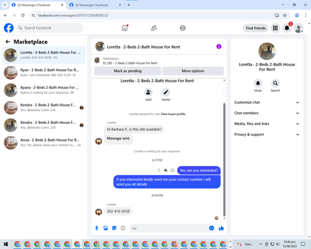Open the Chrome profile icon

[x=297, y=16]
